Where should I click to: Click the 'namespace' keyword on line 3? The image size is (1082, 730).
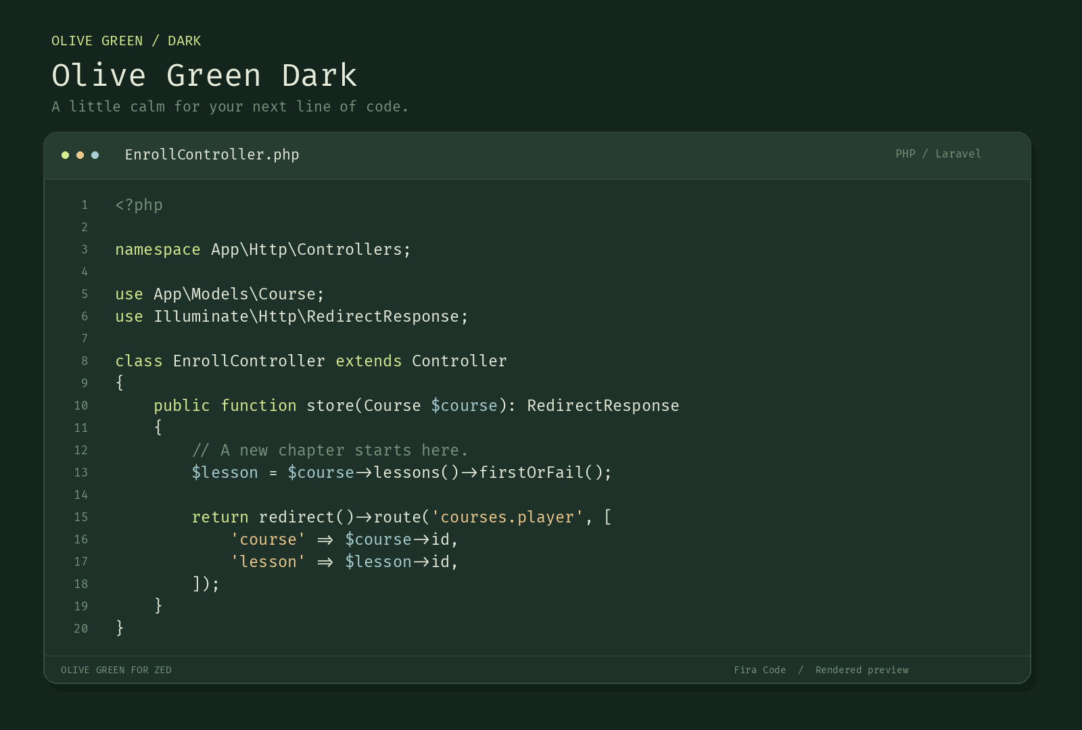[158, 249]
